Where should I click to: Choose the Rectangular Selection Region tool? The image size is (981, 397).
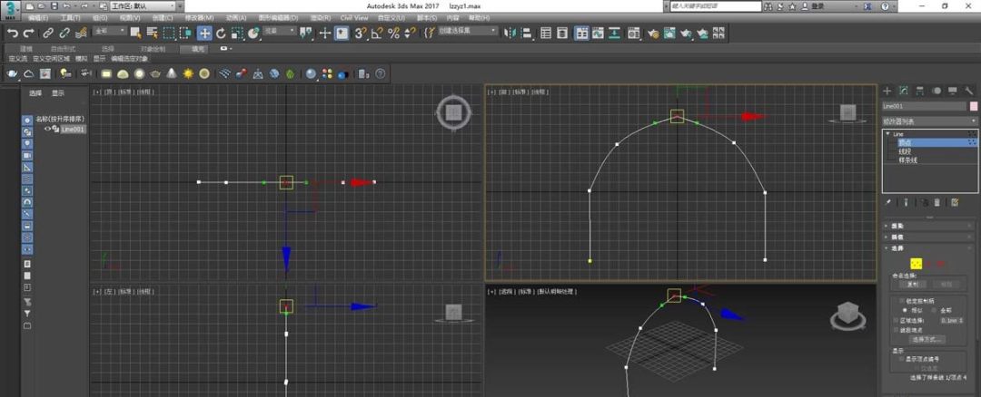pyautogui.click(x=169, y=33)
